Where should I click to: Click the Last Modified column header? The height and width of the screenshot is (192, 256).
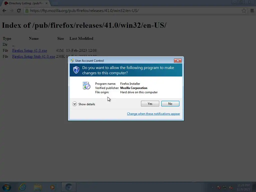[x=81, y=38]
